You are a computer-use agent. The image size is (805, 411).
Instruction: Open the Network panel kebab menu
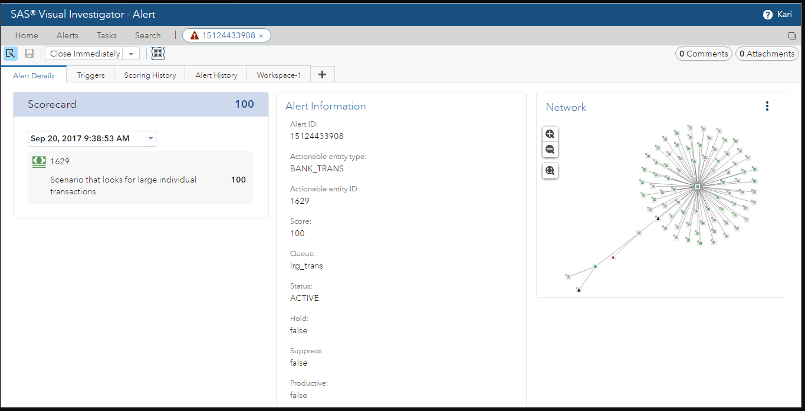[x=767, y=106]
